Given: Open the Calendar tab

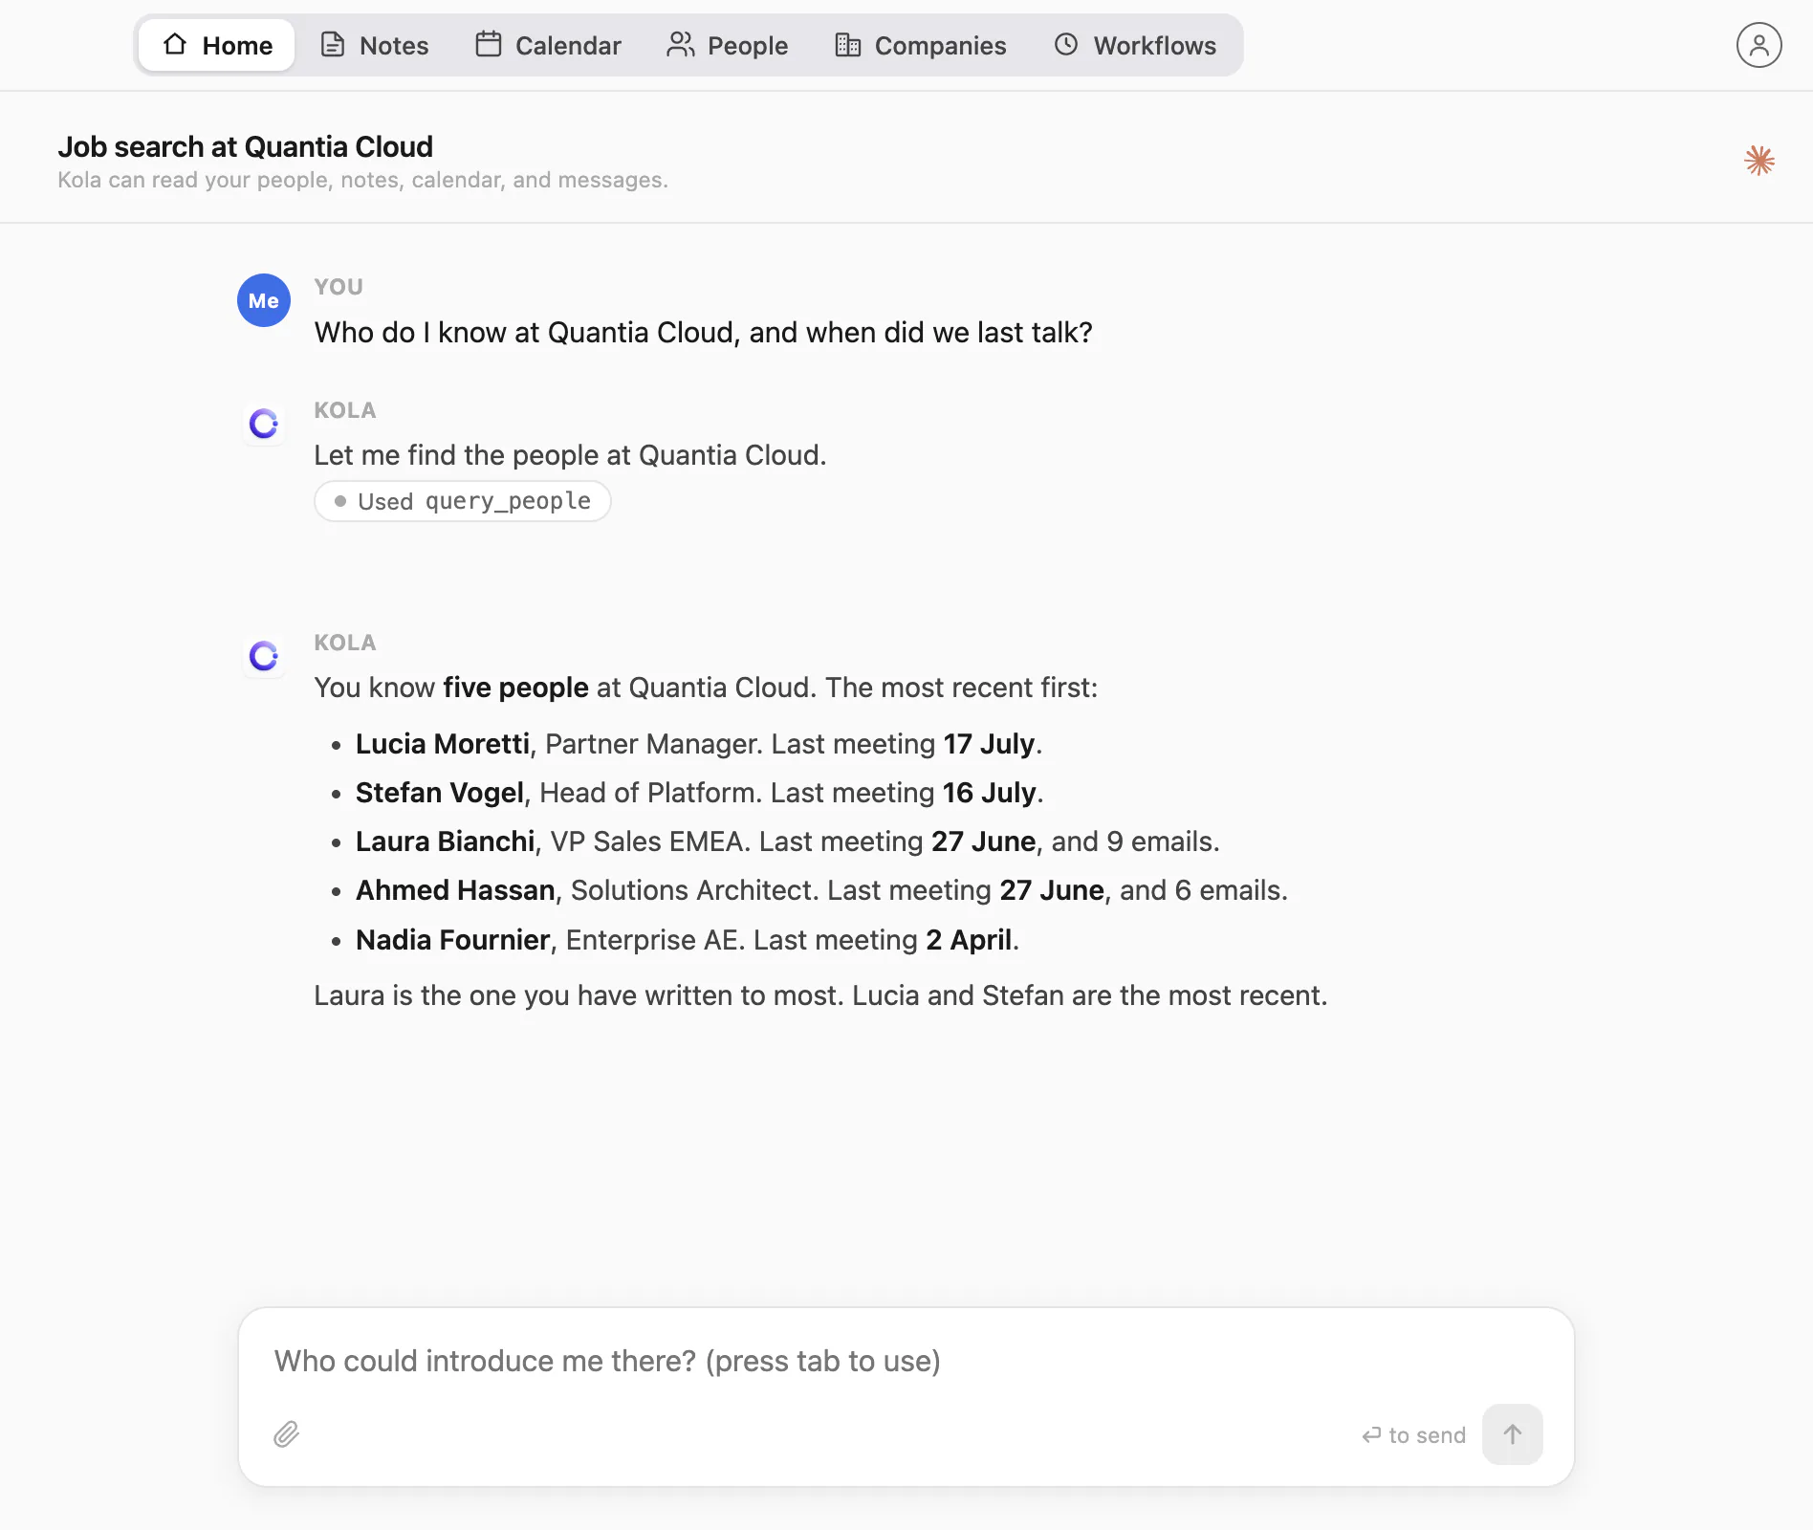Looking at the screenshot, I should coord(548,45).
